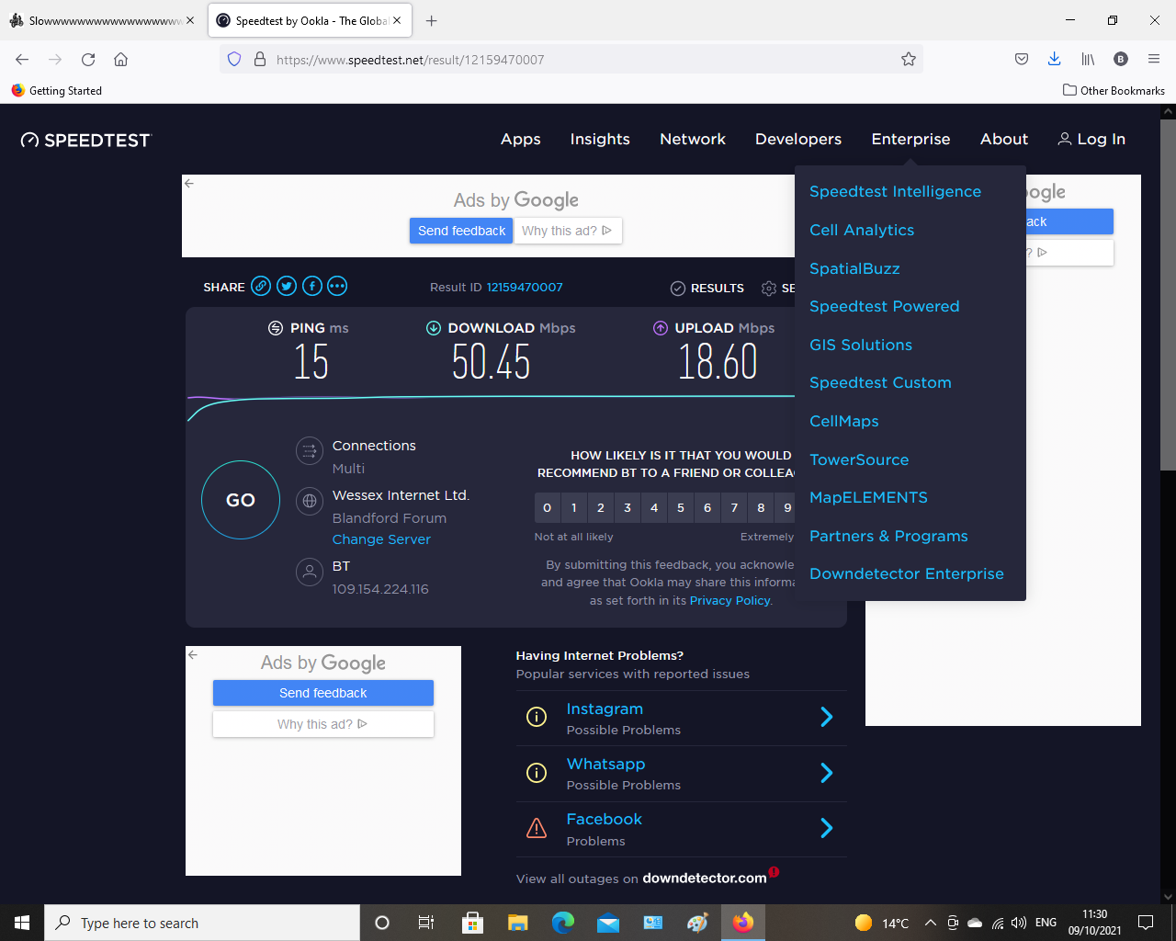Select Downdetector Enterprise entry

[x=907, y=573]
